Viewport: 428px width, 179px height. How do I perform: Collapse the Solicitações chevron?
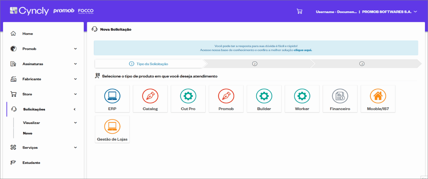75,109
